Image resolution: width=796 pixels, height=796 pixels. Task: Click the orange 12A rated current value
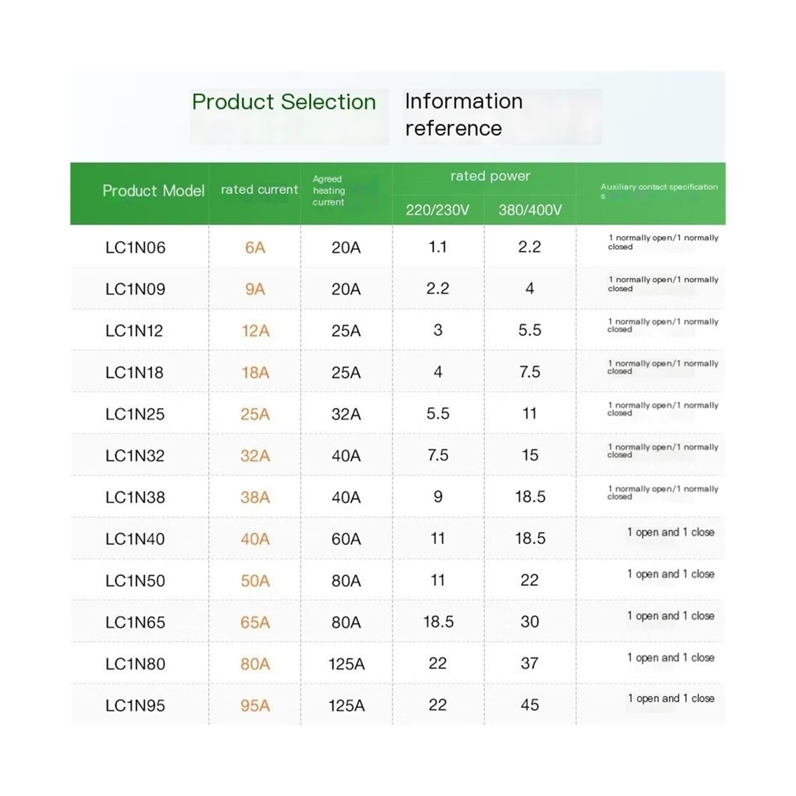pos(255,330)
